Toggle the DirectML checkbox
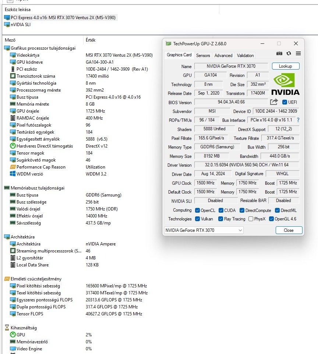This screenshot has width=318, height=354. [x=277, y=210]
